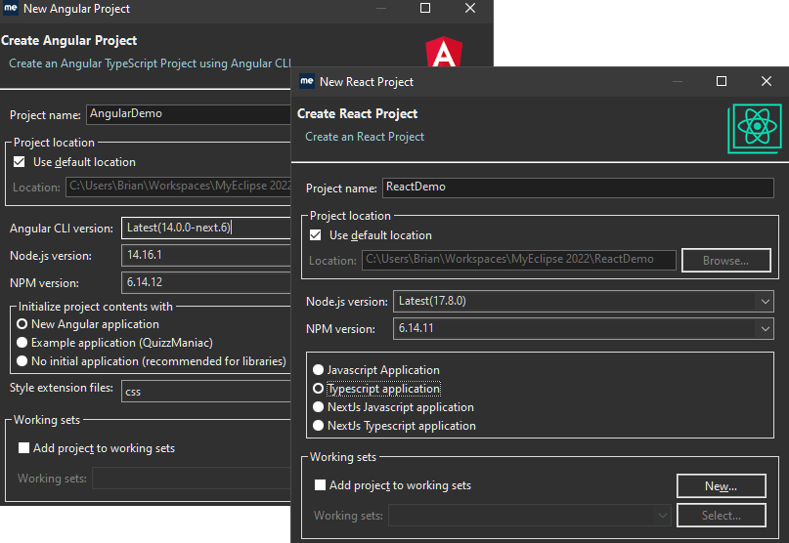This screenshot has height=543, width=789.
Task: Open NPM version 6.14.11 dropdown
Action: click(765, 329)
